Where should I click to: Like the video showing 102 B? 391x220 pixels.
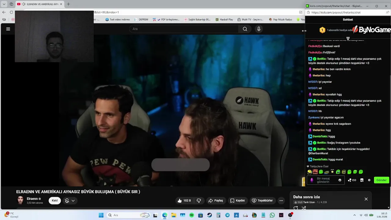point(184,201)
